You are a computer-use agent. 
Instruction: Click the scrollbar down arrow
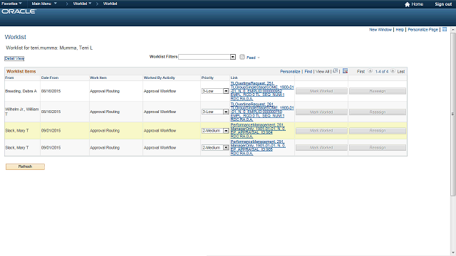(x=453, y=253)
